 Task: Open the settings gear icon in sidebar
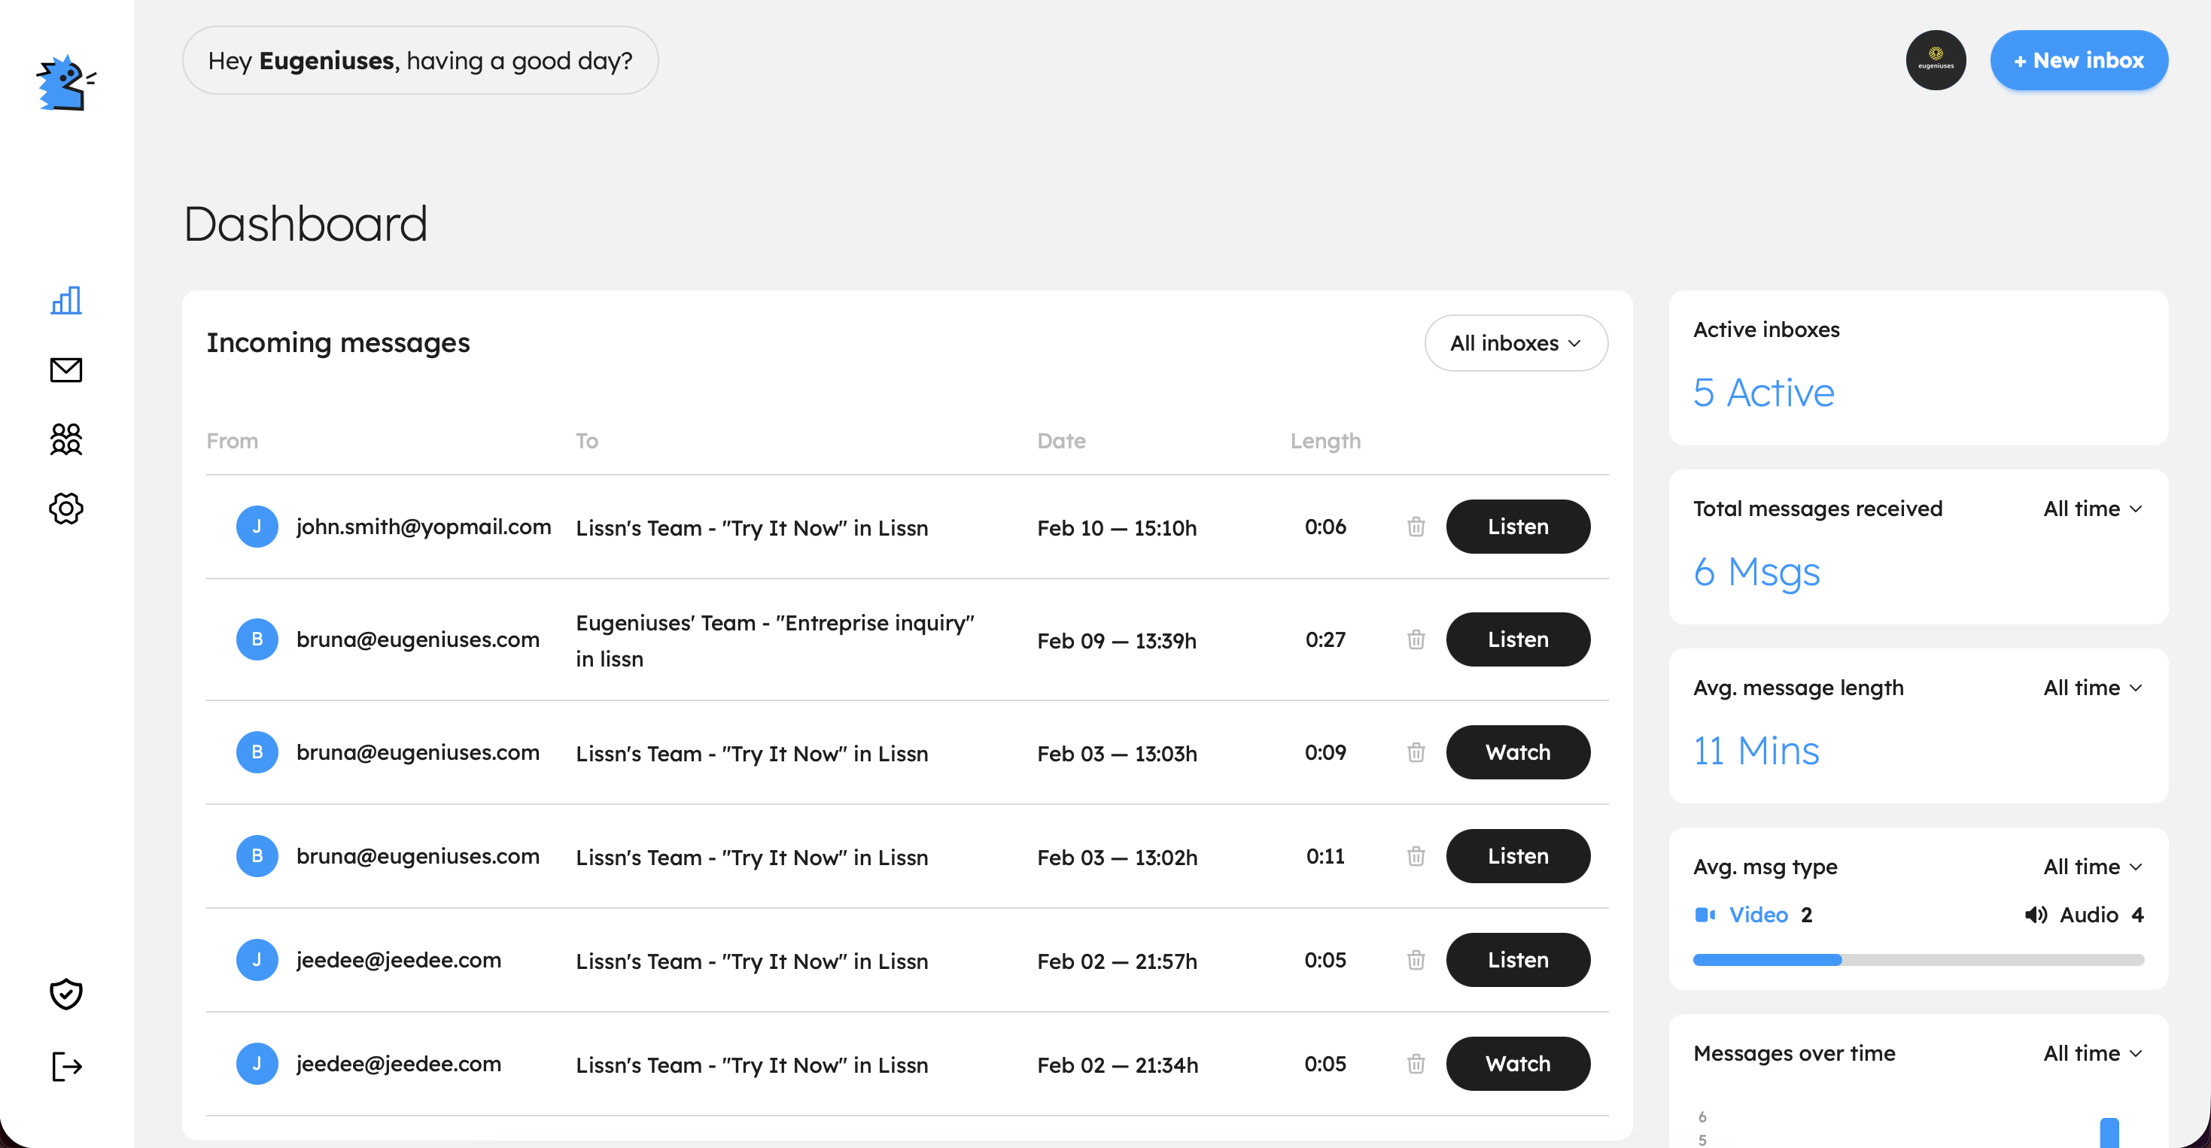click(x=65, y=509)
